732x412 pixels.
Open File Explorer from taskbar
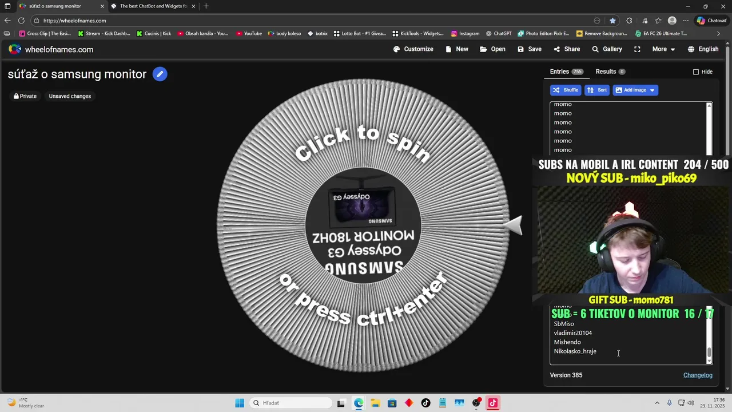click(x=375, y=403)
